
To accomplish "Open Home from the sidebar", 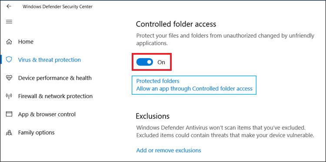I will coord(26,42).
